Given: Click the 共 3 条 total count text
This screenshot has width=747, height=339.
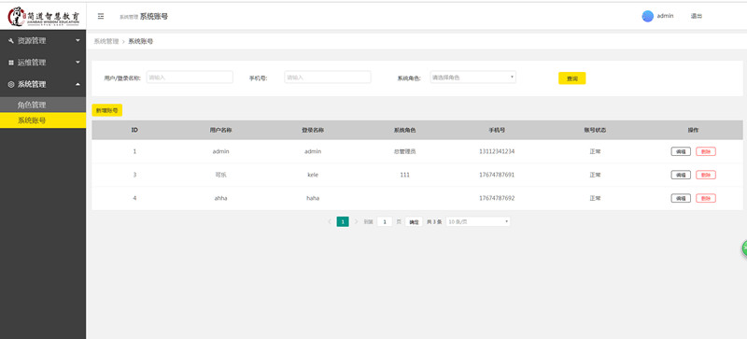Looking at the screenshot, I should pos(434,221).
